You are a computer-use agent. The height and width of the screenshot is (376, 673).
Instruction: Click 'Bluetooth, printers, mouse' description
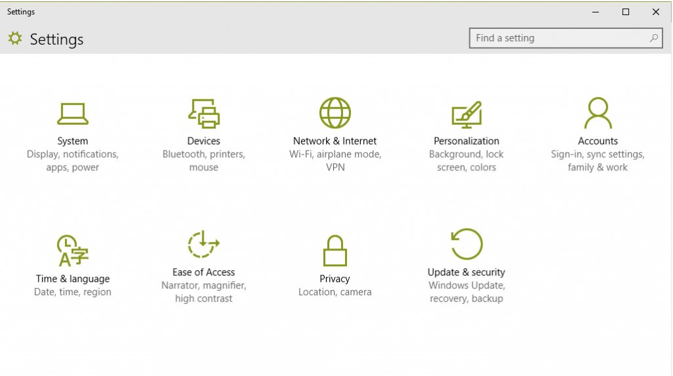pos(204,160)
